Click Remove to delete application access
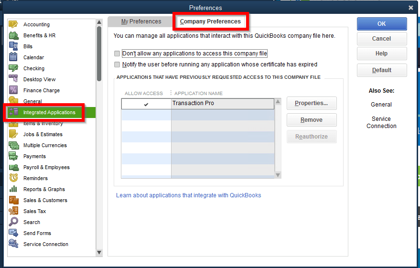Screen dimensions: 420x268 [312, 120]
